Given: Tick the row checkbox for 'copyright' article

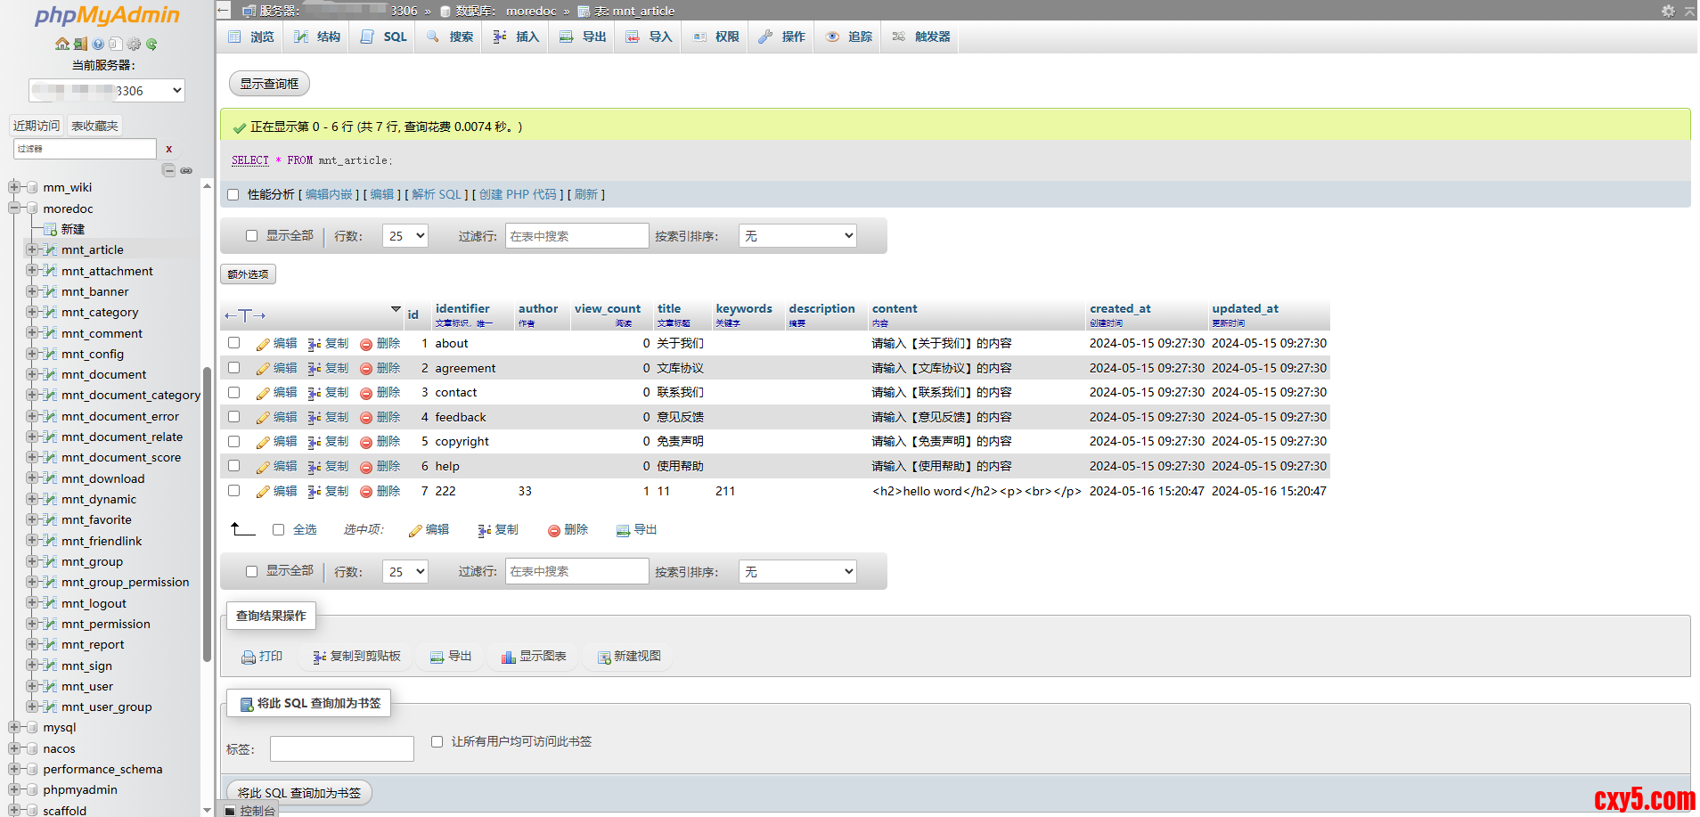Looking at the screenshot, I should pos(233,441).
